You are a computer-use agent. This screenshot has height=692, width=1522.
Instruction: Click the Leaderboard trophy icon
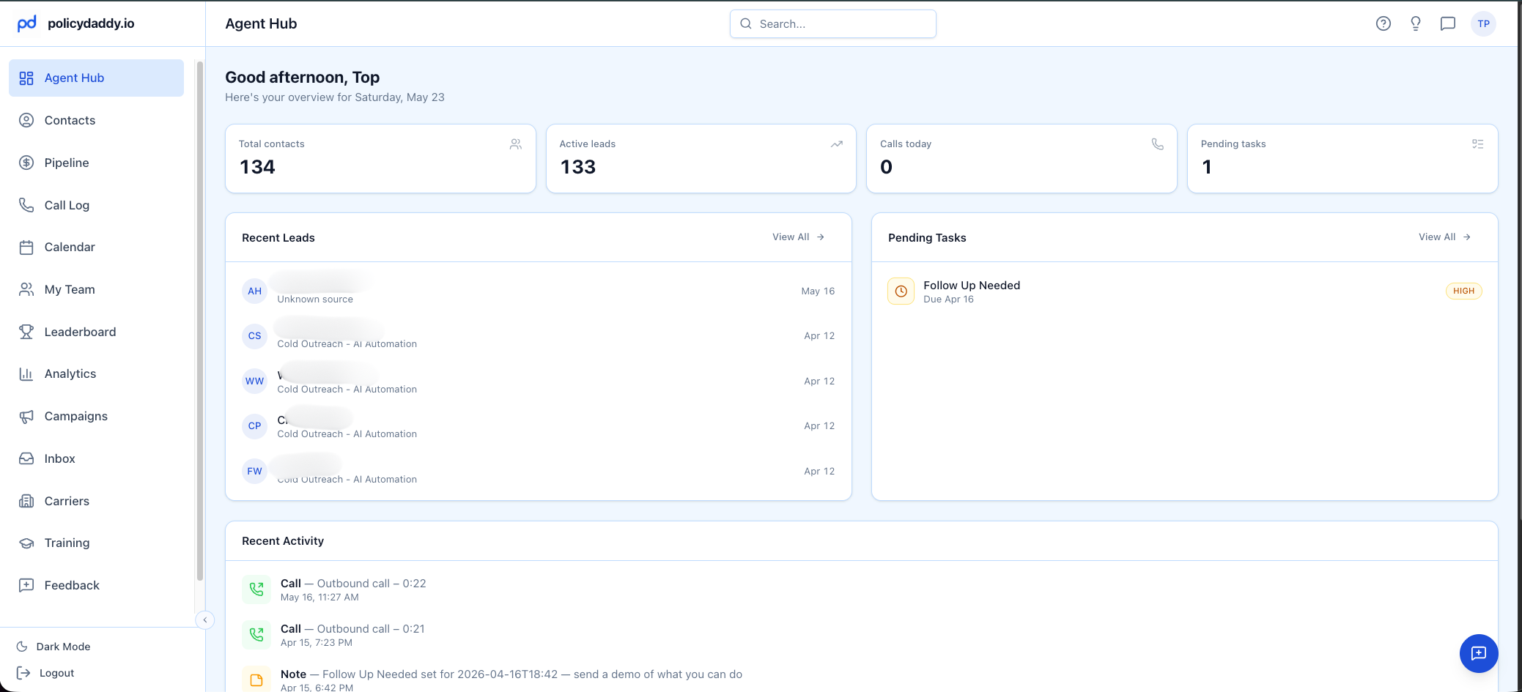26,332
